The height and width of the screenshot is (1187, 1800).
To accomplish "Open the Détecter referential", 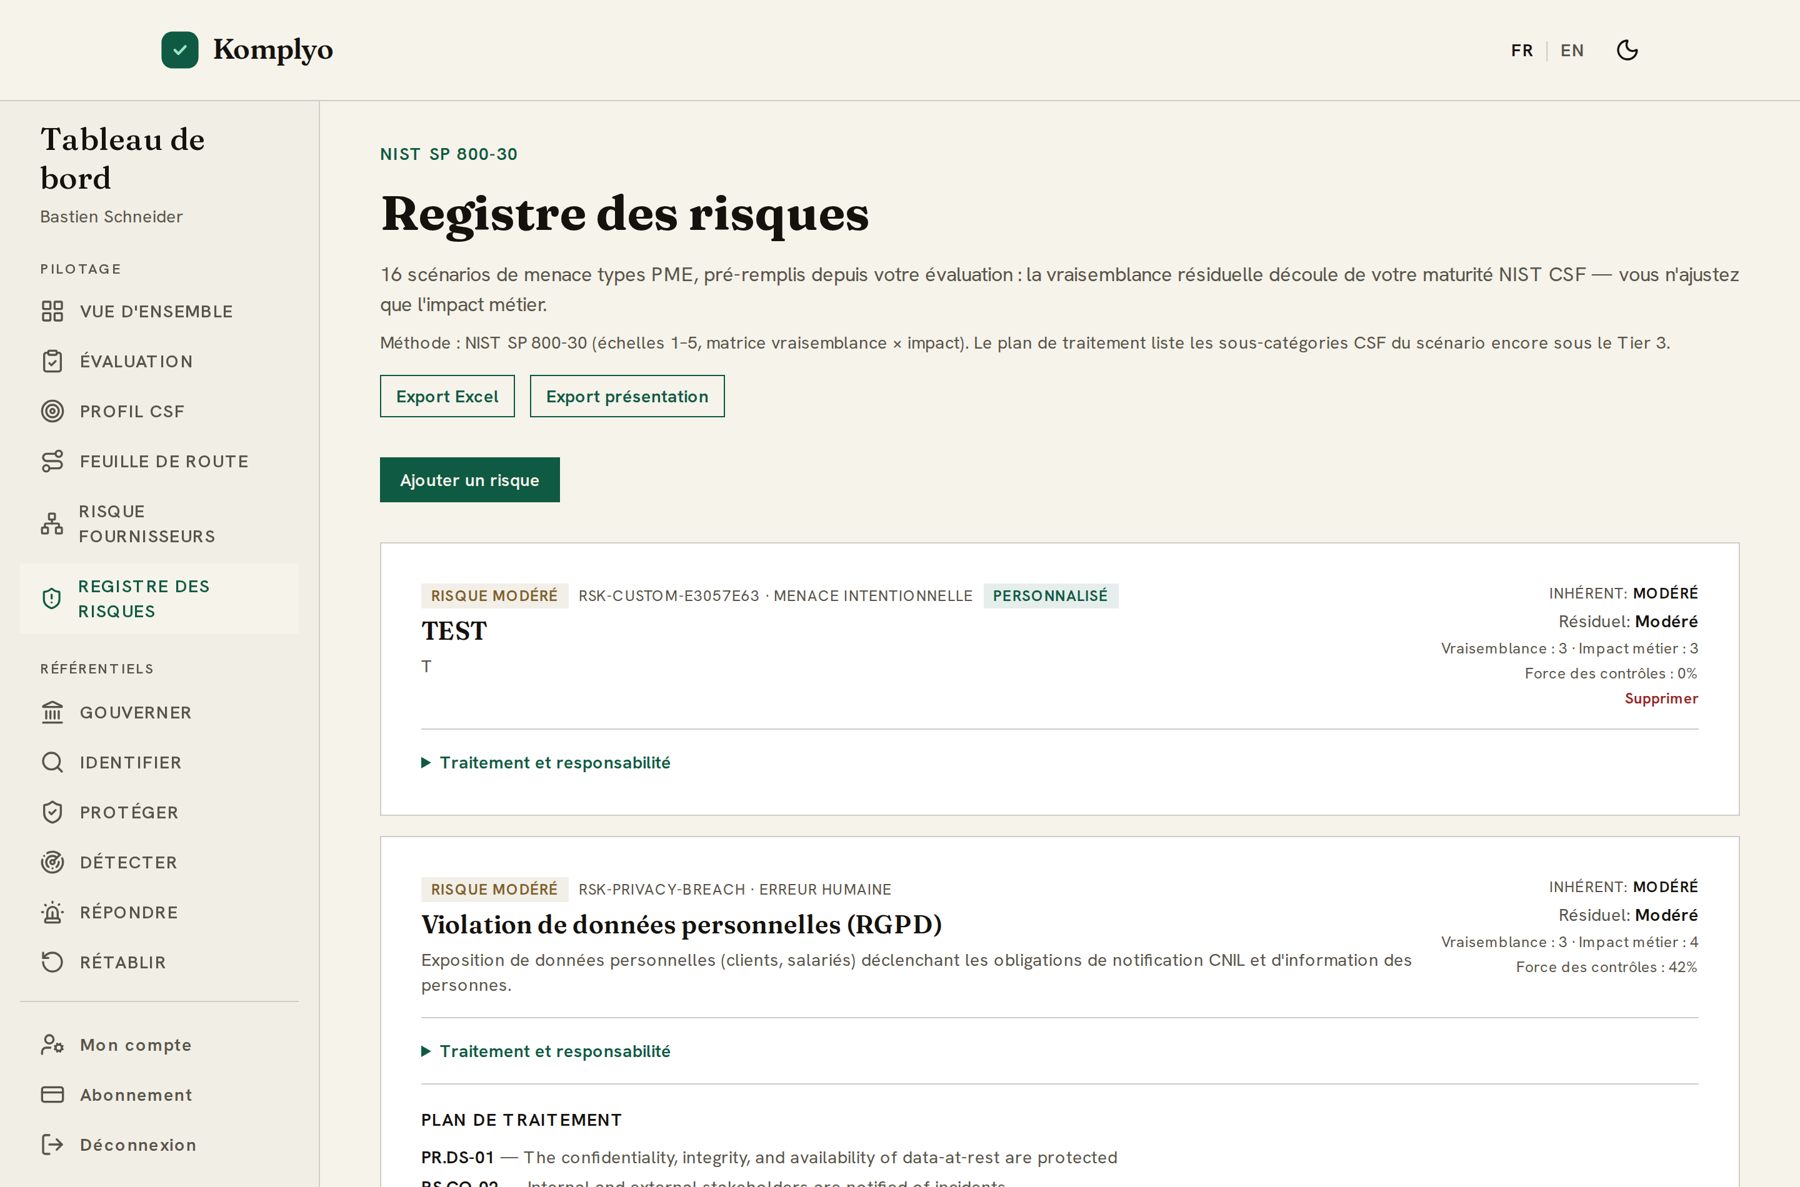I will pos(159,862).
